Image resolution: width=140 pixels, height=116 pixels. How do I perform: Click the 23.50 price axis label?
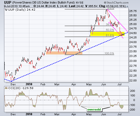pos(133,51)
